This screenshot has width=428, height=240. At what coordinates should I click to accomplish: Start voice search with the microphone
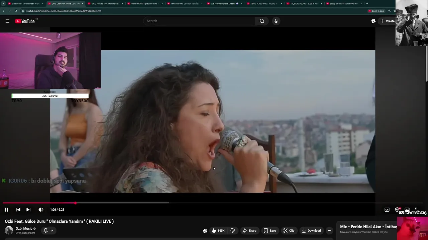pyautogui.click(x=276, y=21)
